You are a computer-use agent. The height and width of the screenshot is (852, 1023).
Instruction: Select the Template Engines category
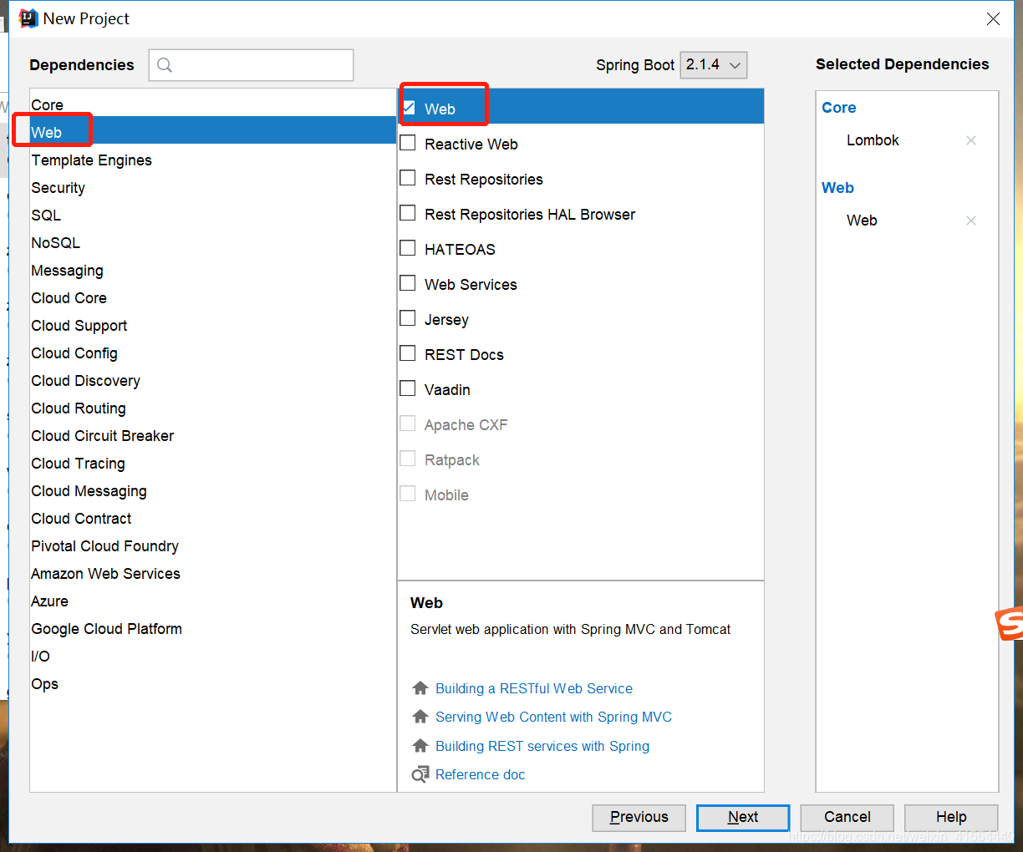tap(213, 160)
